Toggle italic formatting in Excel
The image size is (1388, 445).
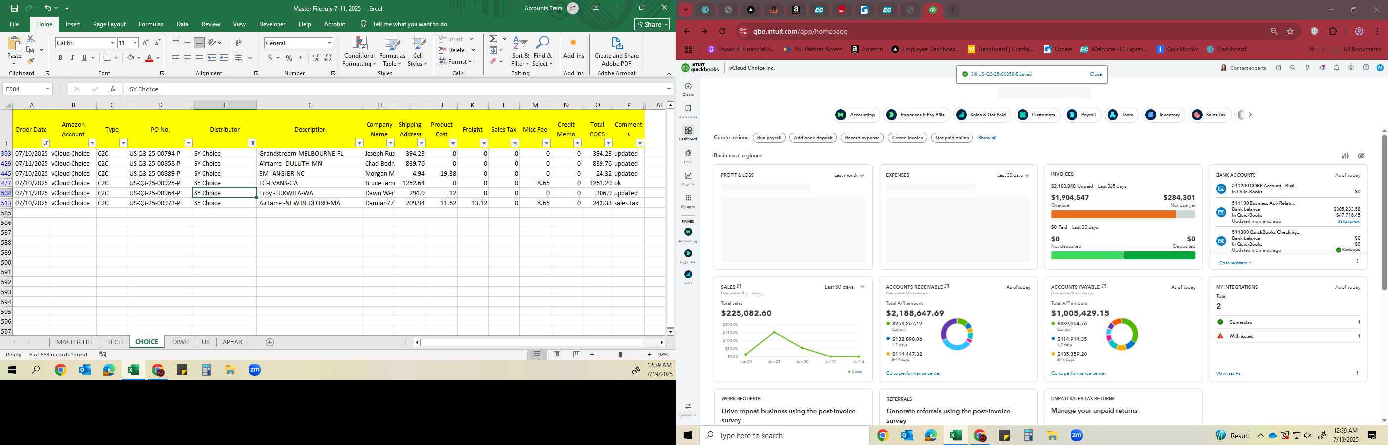pyautogui.click(x=72, y=58)
